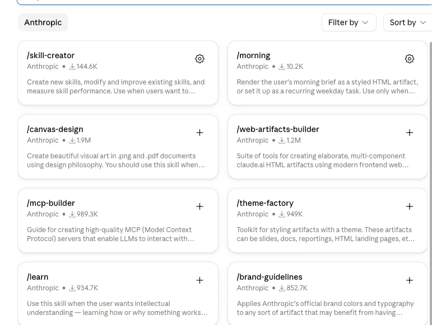Add the canvas-design skill with plus icon
The image size is (432, 325).
[x=199, y=133]
